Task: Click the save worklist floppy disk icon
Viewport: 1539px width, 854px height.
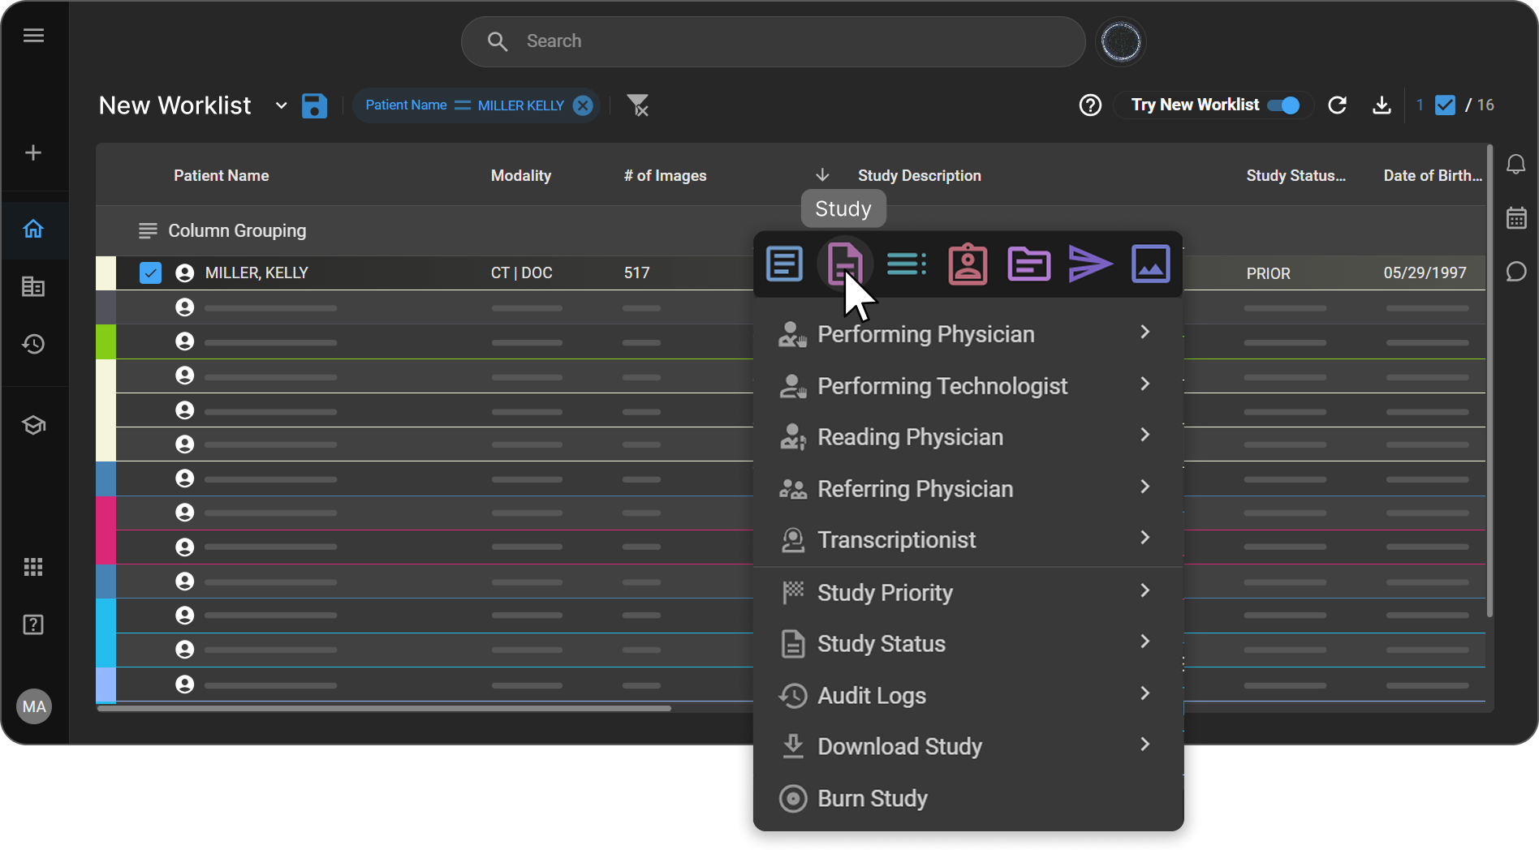Action: point(314,105)
